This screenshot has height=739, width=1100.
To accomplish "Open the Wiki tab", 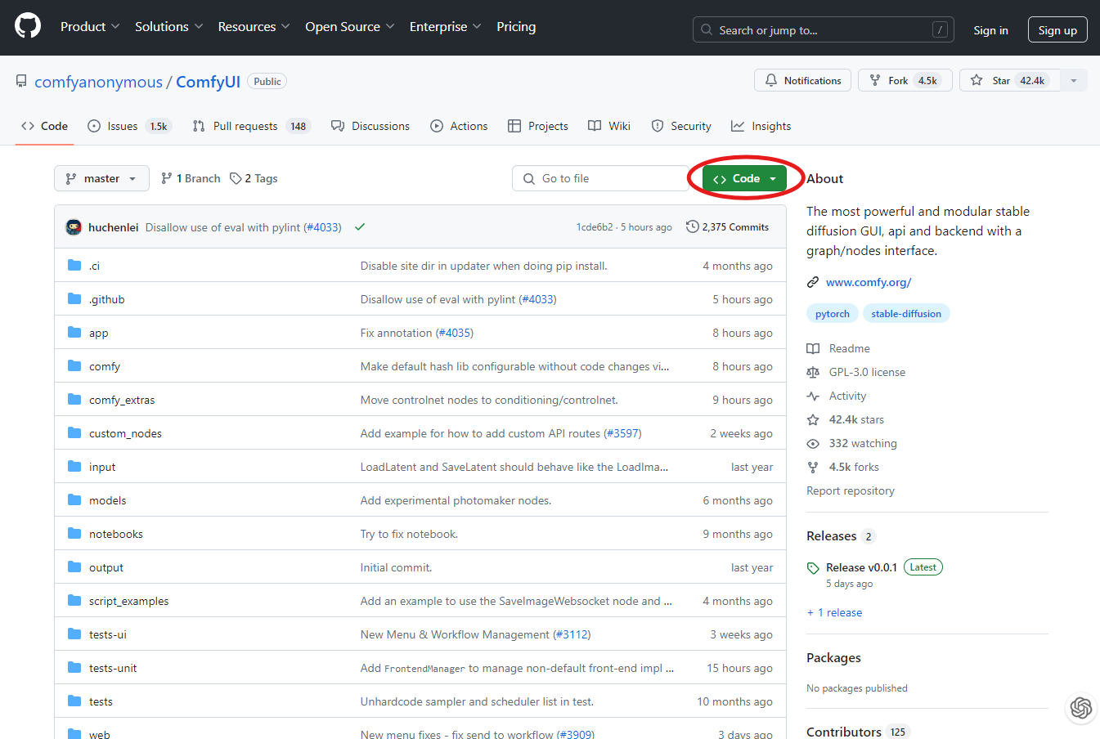I will 609,126.
